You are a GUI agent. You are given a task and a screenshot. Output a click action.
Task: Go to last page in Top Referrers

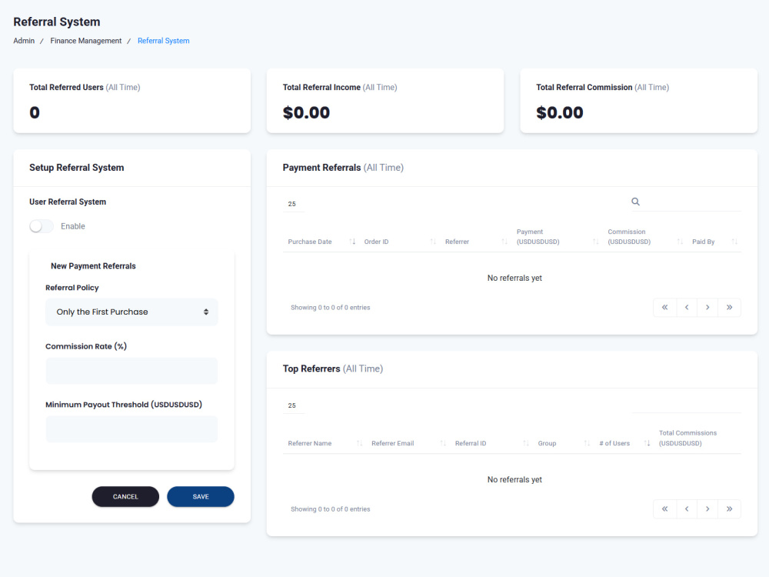[729, 509]
